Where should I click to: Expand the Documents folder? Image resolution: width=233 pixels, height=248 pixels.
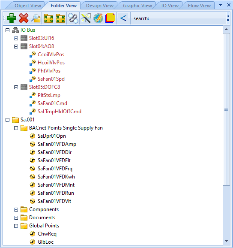tap(16, 218)
